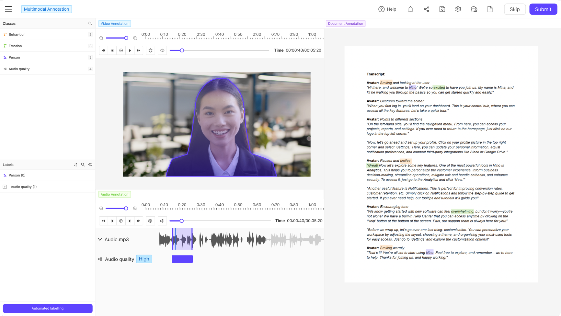Expand the Audio quality label group
The image size is (561, 316).
tap(5, 187)
